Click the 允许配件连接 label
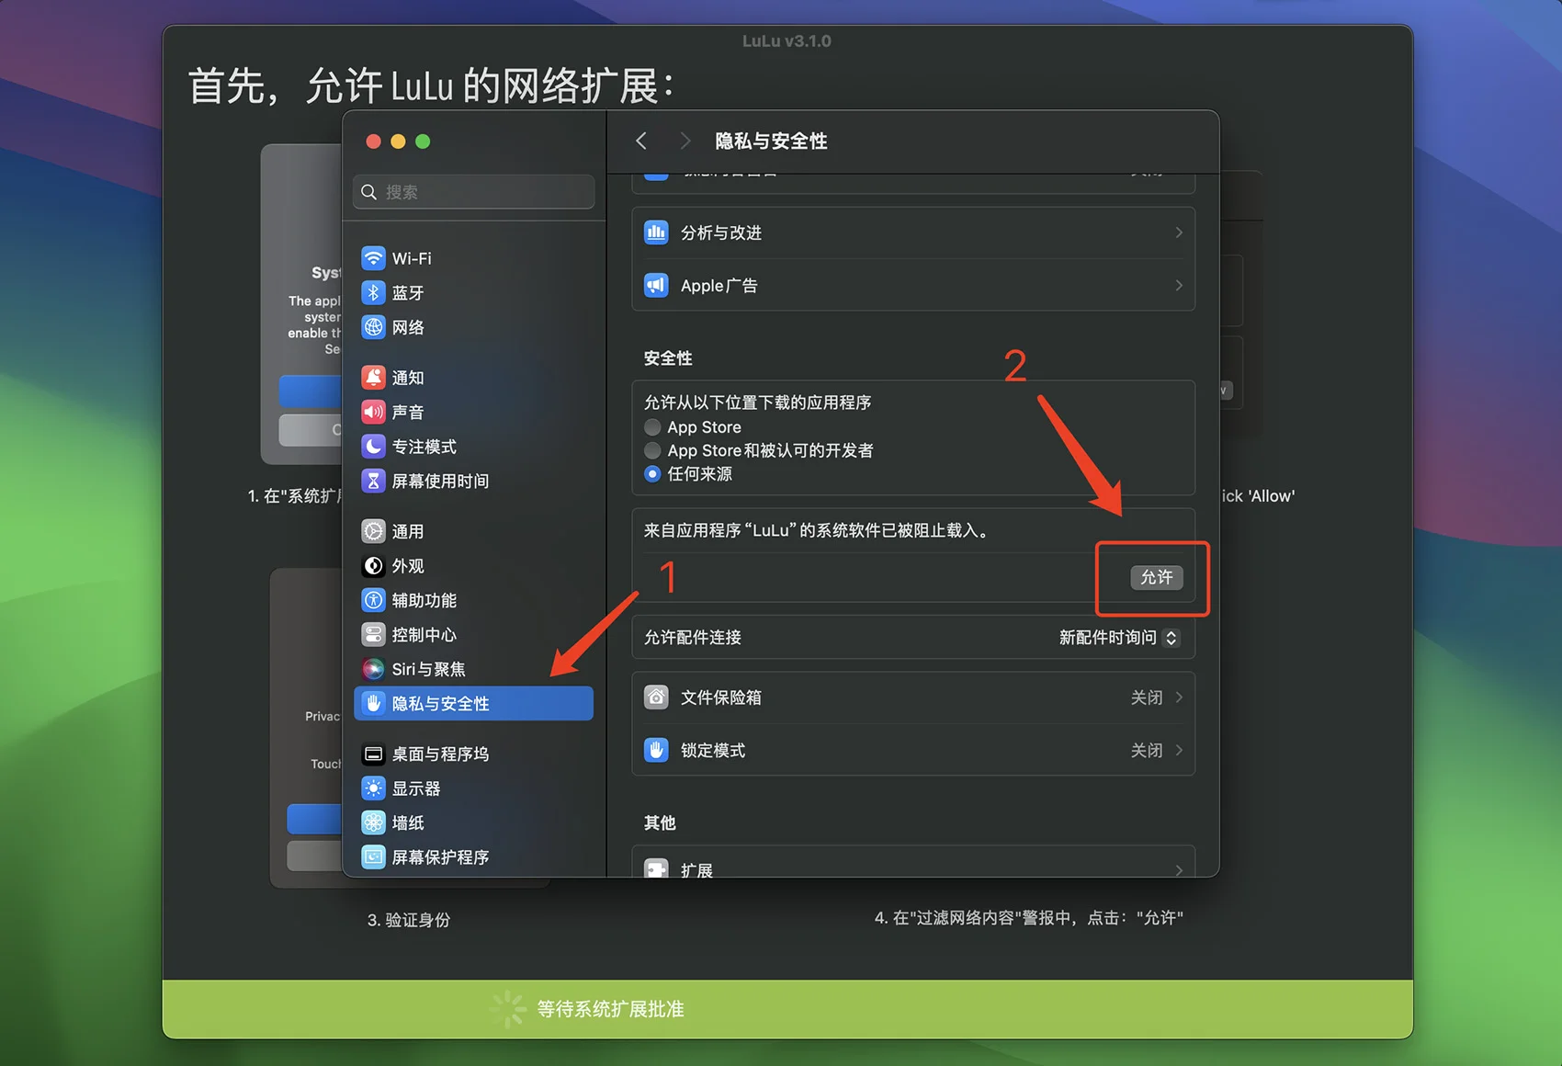 [x=693, y=638]
